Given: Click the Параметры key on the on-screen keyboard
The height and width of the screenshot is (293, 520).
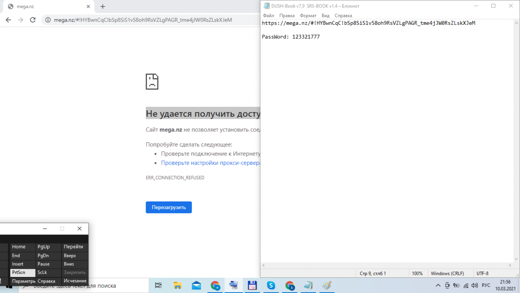Looking at the screenshot, I should pos(23,281).
